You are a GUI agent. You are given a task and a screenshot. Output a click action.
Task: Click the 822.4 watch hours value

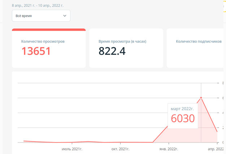112,51
